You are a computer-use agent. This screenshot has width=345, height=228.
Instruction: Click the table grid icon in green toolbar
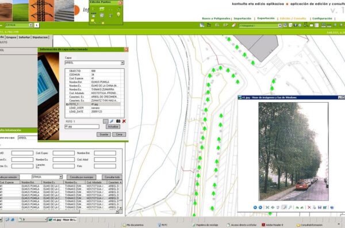pos(317,25)
